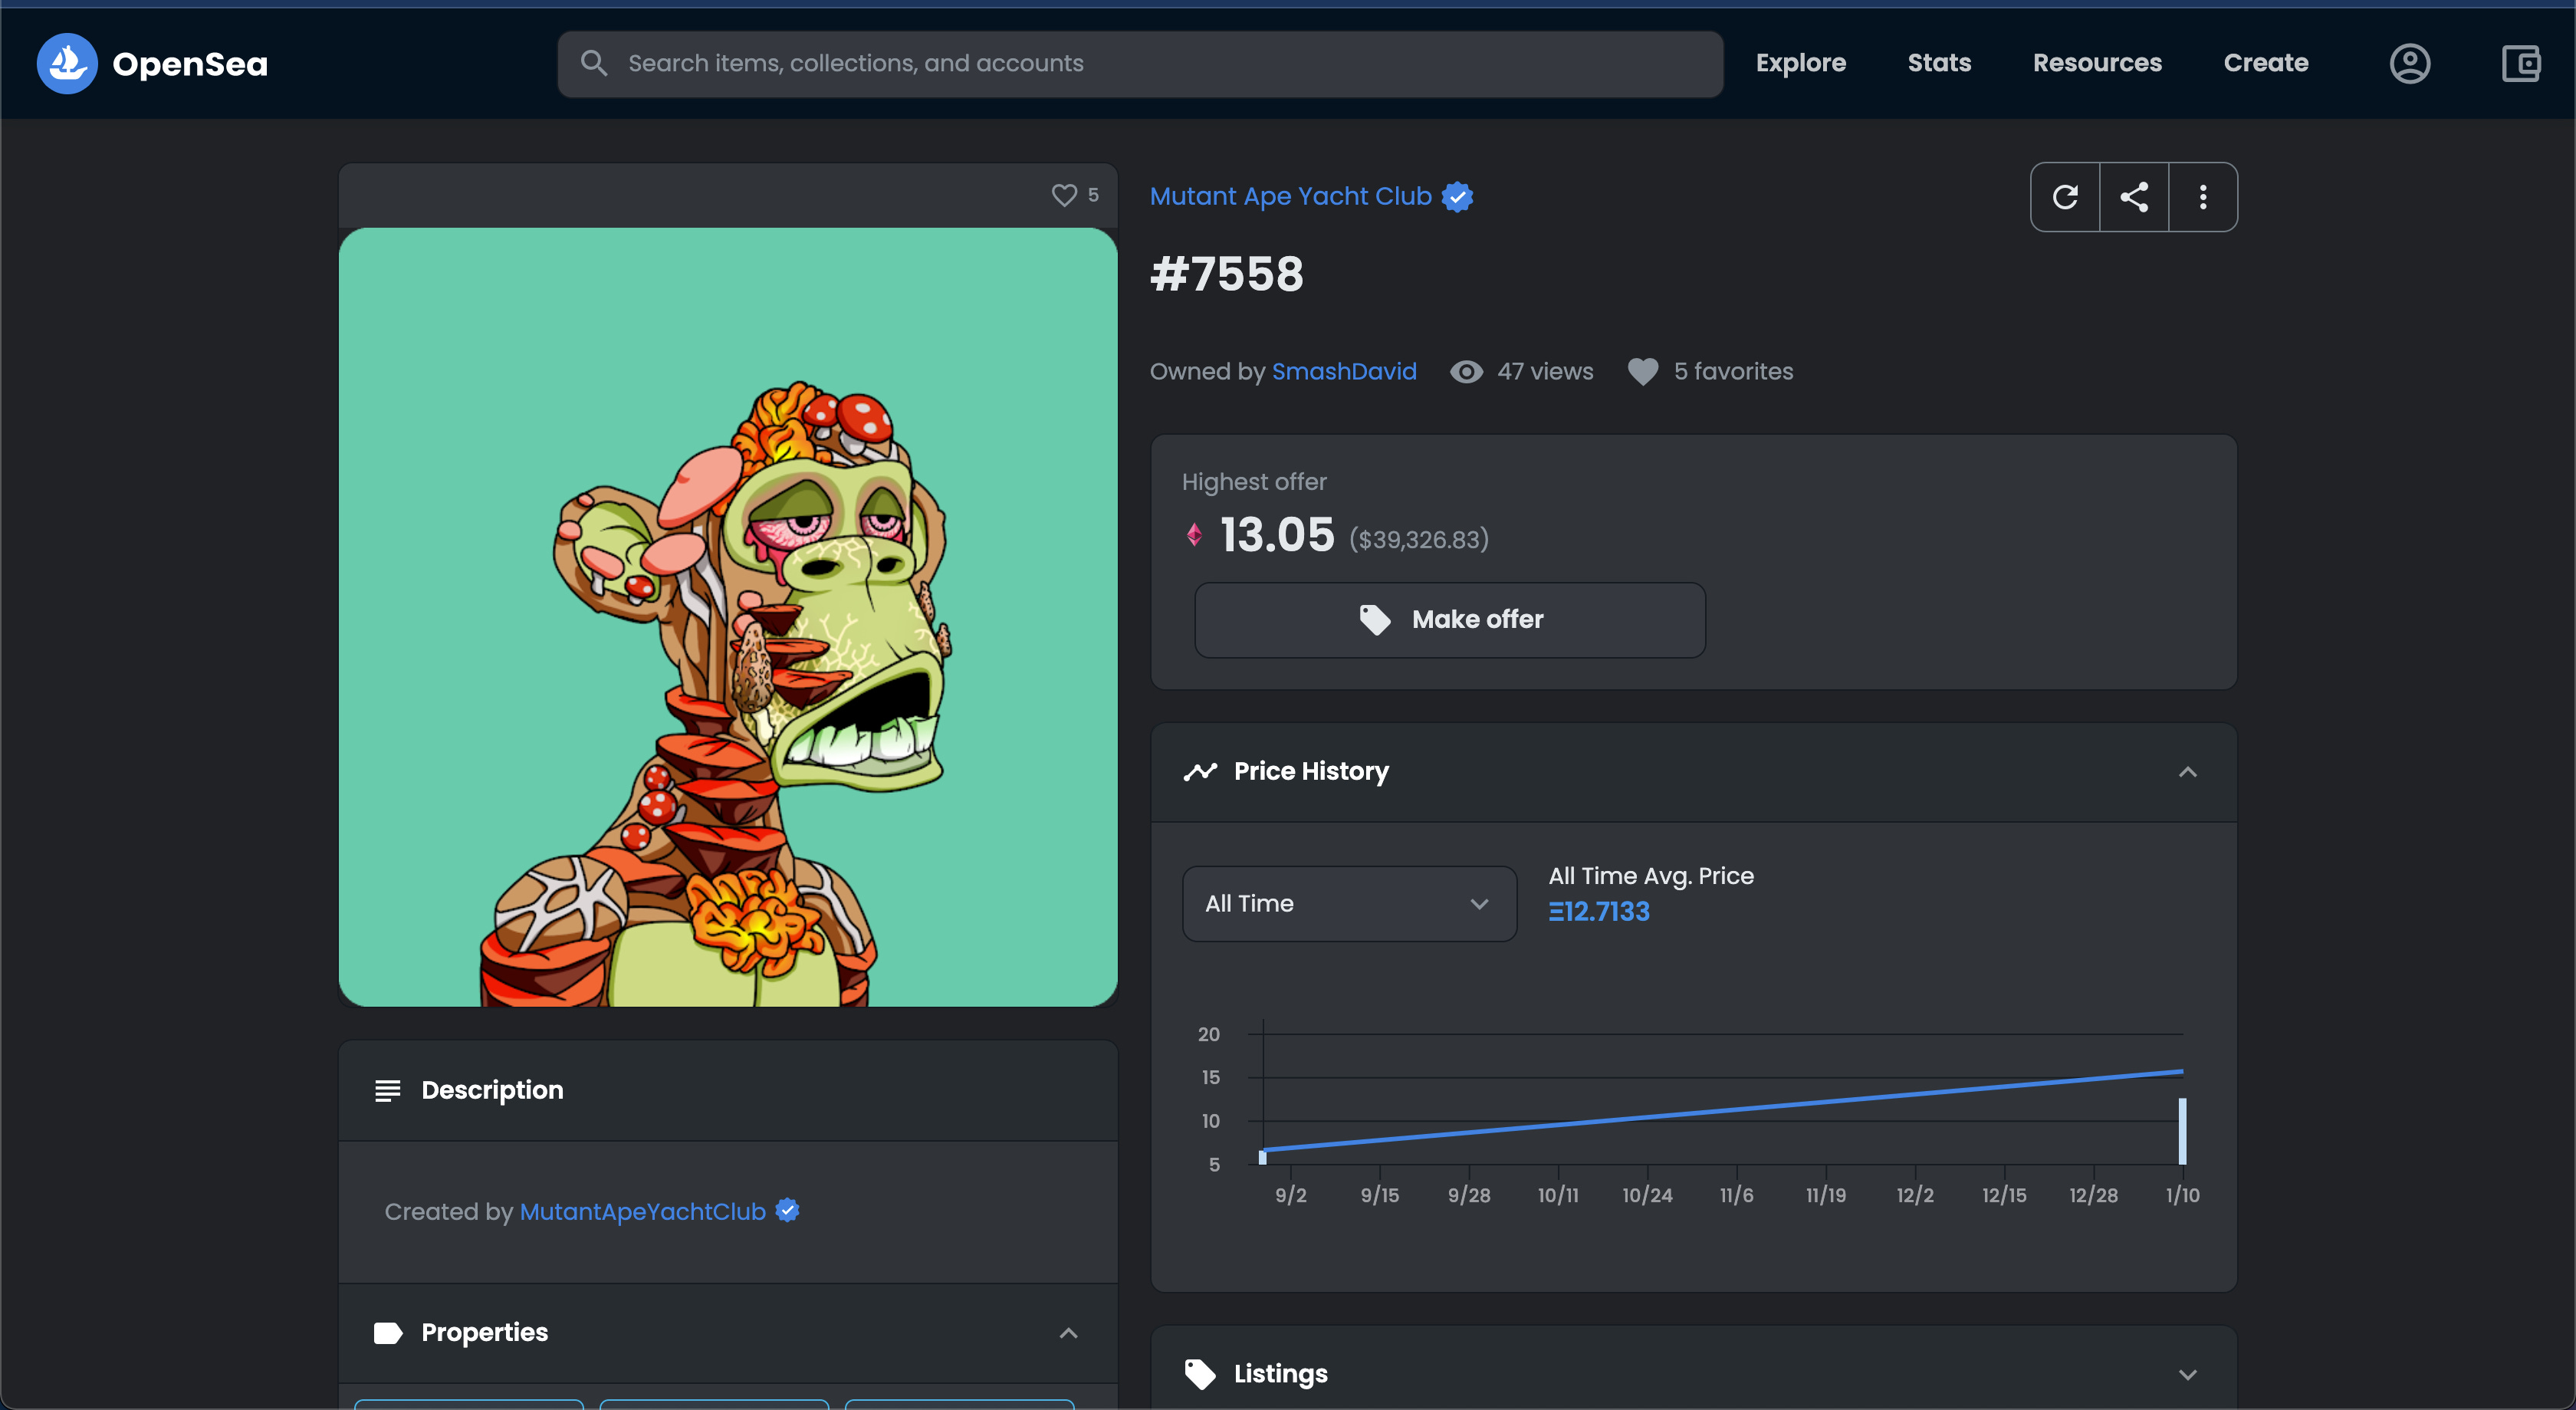Click the 1/10 bar on price chart
This screenshot has height=1410, width=2576.
point(2182,1131)
